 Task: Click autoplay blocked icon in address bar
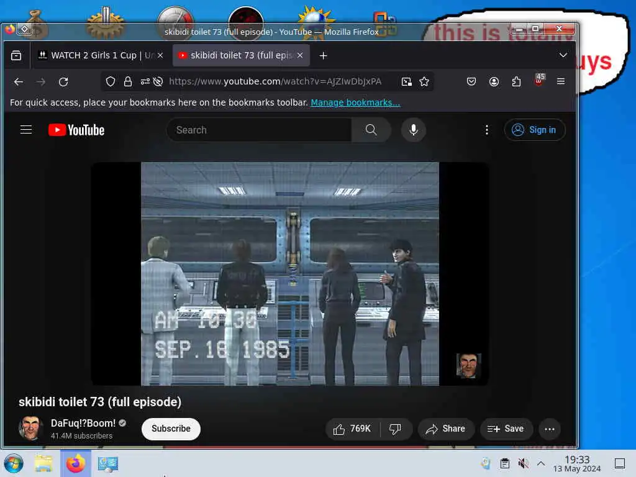click(x=158, y=81)
